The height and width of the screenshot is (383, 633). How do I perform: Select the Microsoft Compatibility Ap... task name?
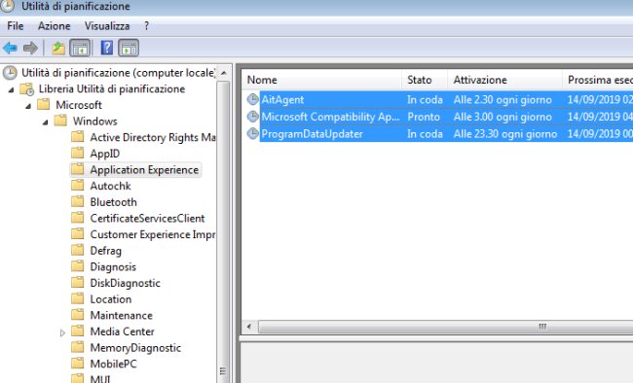click(x=331, y=117)
